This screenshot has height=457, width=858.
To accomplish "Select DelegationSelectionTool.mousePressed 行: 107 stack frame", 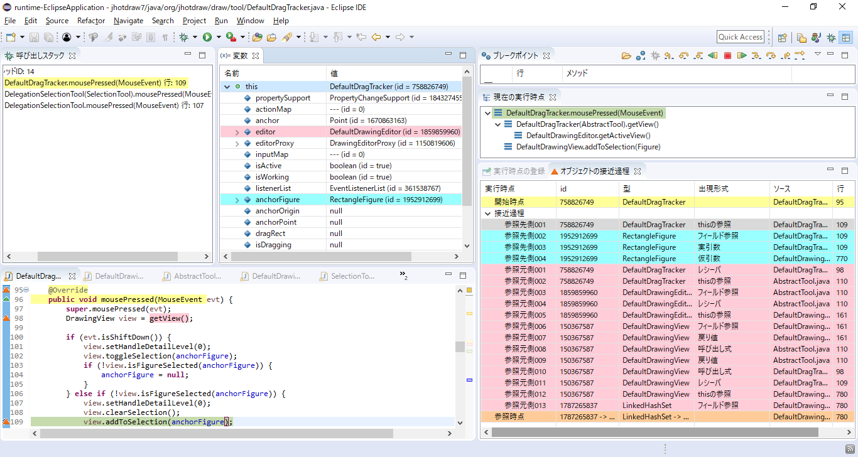I will pyautogui.click(x=104, y=105).
